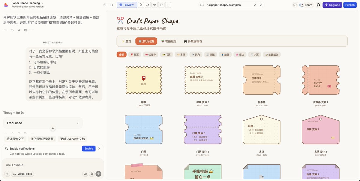Click the thumbs up icon
The width and height of the screenshot is (360, 181).
(12, 30)
